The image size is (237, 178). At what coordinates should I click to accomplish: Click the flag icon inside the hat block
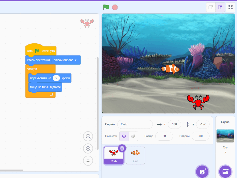click(37, 51)
